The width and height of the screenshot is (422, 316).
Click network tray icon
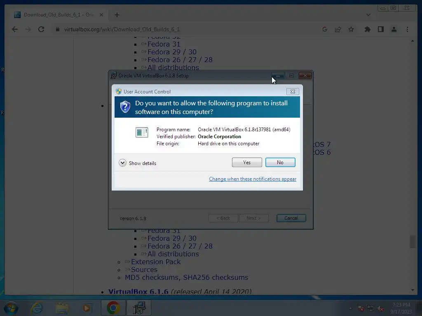coord(370,308)
